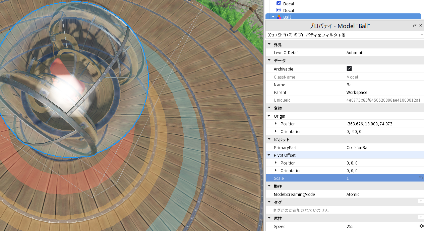Expand Orientation under Pivot Offset
Screen dimensions: 424x231
276,170
